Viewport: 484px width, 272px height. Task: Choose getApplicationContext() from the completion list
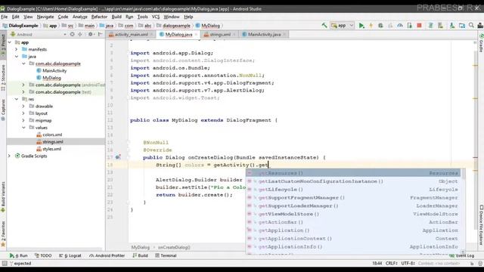pos(353,239)
